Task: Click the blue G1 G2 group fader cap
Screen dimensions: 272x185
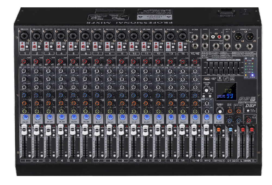Action: 231,129
